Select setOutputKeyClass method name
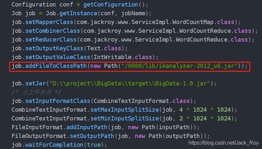Image resolution: width=262 pixels, height=149 pixels. [54, 48]
